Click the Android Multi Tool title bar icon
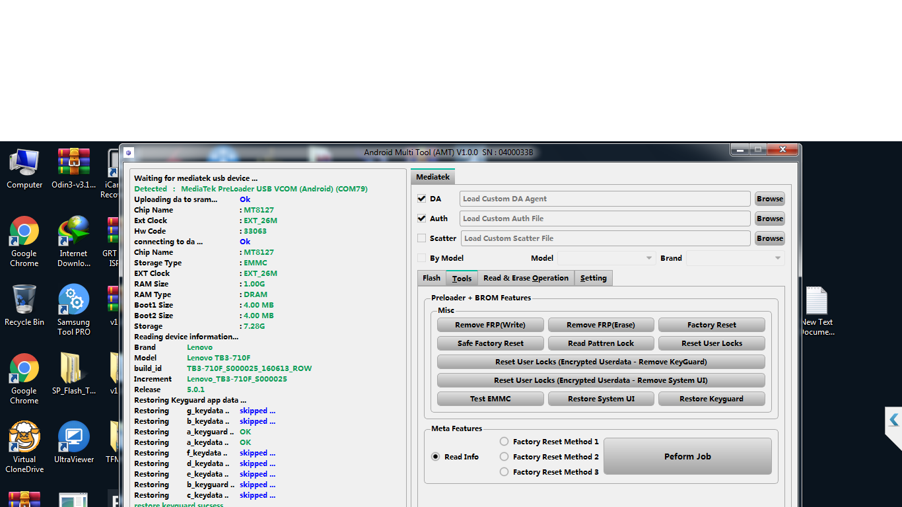The height and width of the screenshot is (507, 902). point(129,152)
